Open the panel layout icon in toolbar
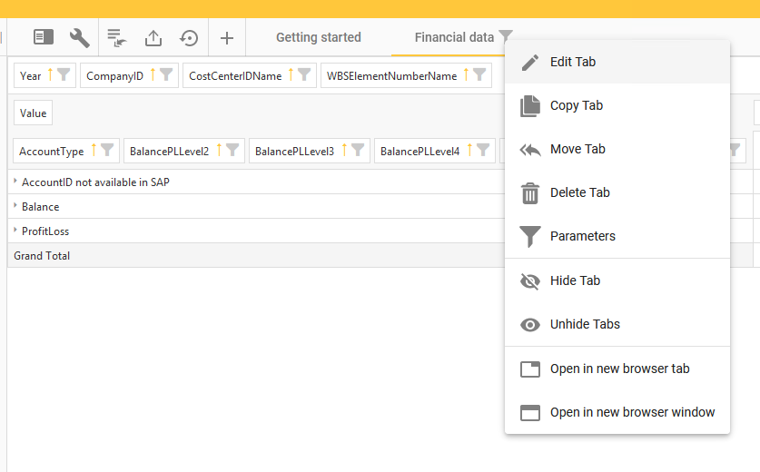This screenshot has height=472, width=760. coord(44,37)
